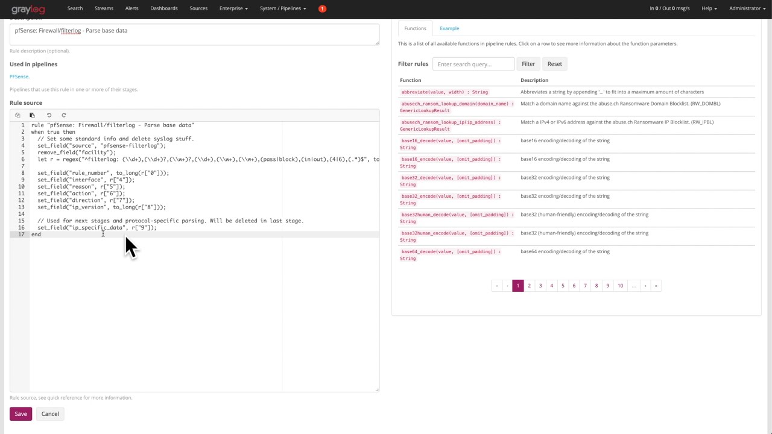Select page 5 in function pagination
The height and width of the screenshot is (434, 772).
563,286
